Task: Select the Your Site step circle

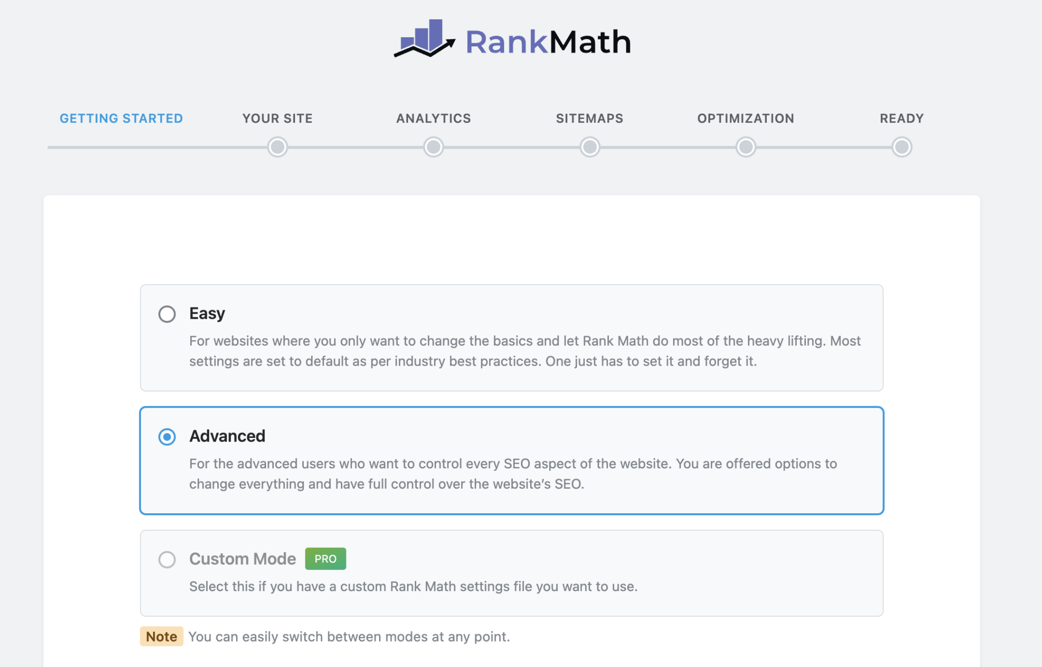Action: tap(277, 147)
